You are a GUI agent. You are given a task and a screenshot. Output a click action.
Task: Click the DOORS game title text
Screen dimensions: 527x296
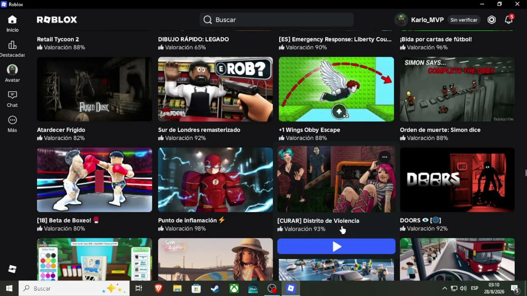point(420,220)
